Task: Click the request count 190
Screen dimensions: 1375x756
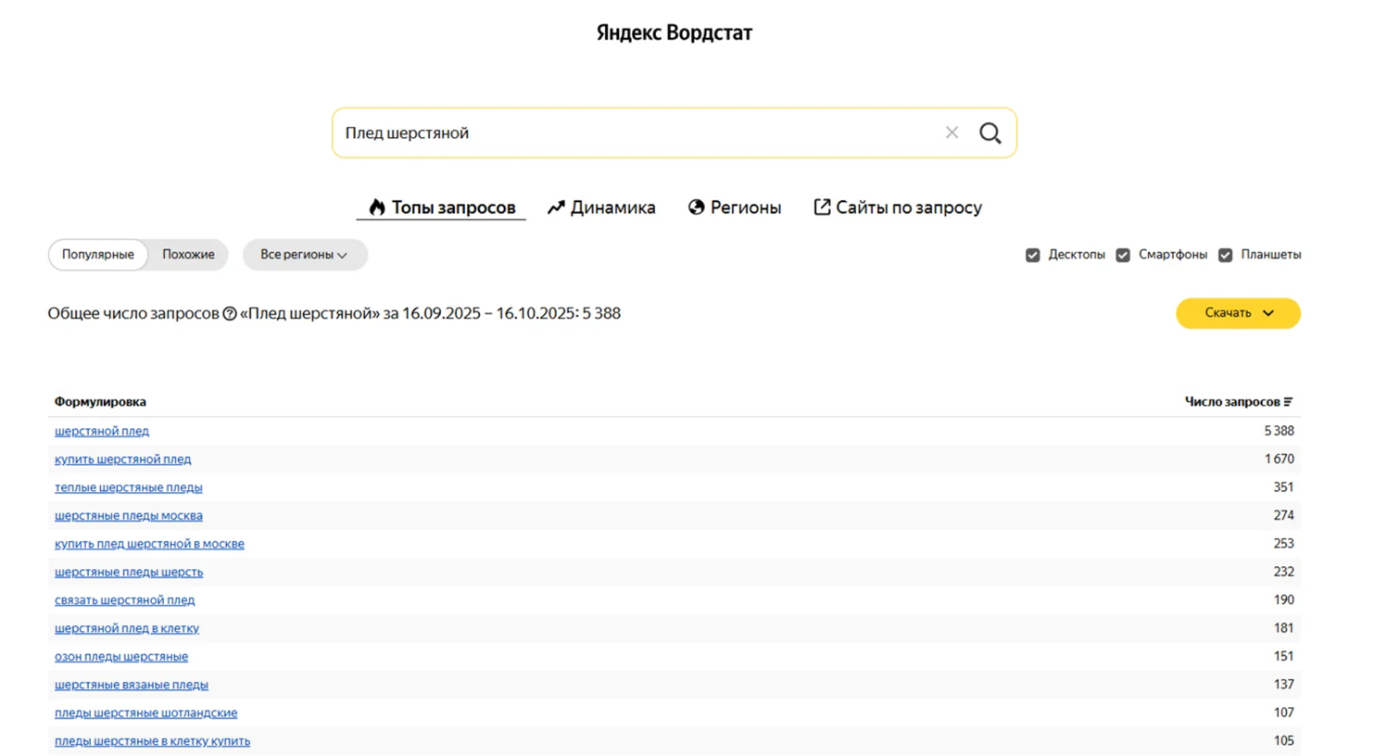Action: click(1283, 600)
